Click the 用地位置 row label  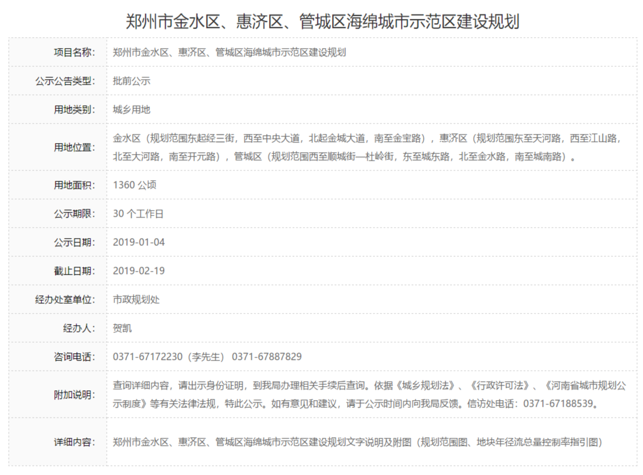pyautogui.click(x=74, y=147)
